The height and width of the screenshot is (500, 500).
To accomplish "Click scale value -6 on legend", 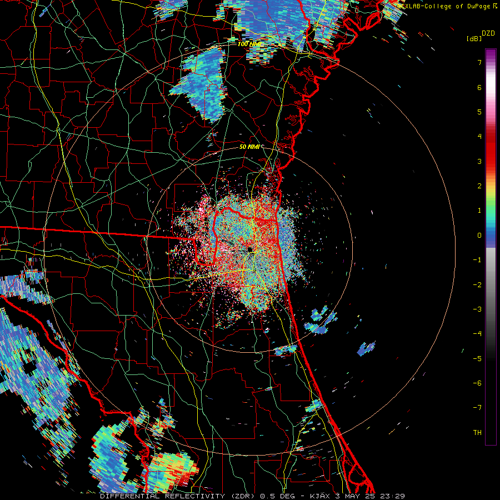I will 477,383.
